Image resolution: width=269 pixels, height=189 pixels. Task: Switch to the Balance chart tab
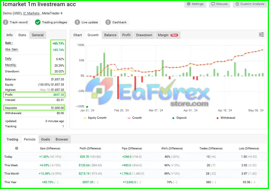click(110, 35)
